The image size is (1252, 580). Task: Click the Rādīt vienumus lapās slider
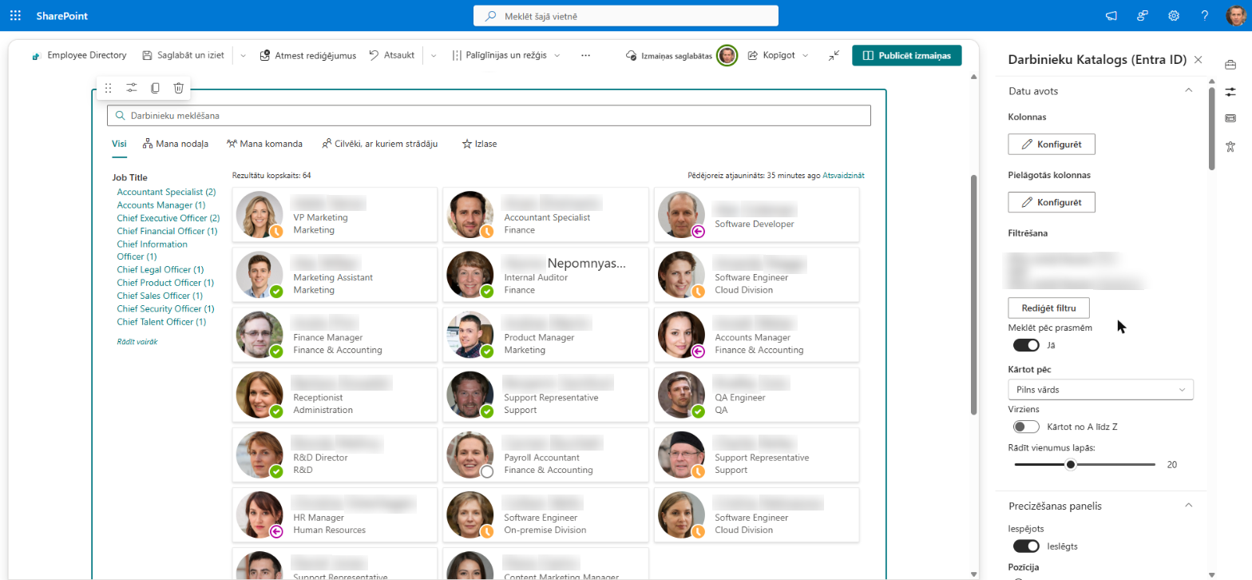tap(1085, 464)
